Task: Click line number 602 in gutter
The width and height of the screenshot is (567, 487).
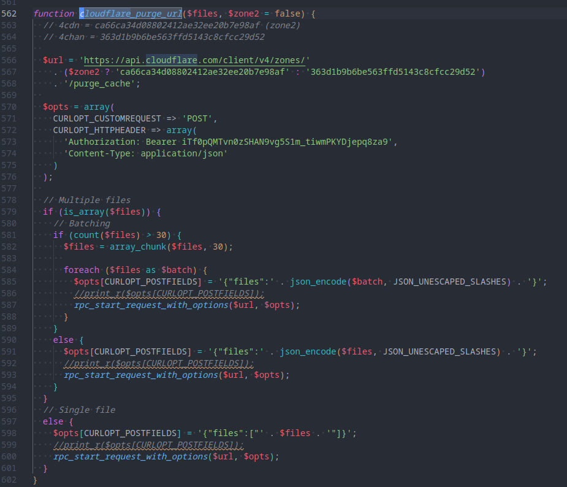Action: click(9, 480)
